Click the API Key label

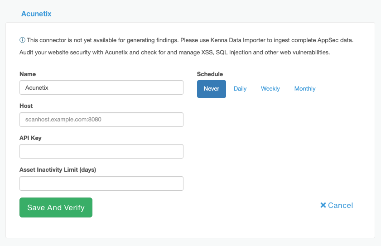pos(30,138)
